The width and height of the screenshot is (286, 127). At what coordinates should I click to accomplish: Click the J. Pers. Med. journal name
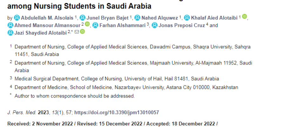point(22,112)
